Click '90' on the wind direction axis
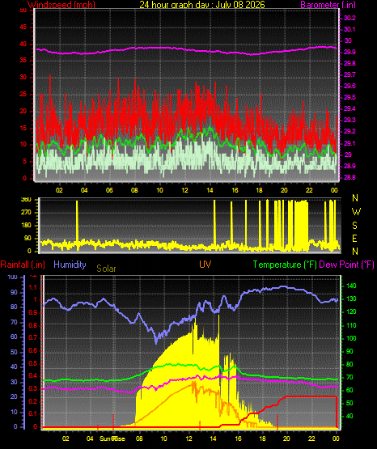 (28, 238)
